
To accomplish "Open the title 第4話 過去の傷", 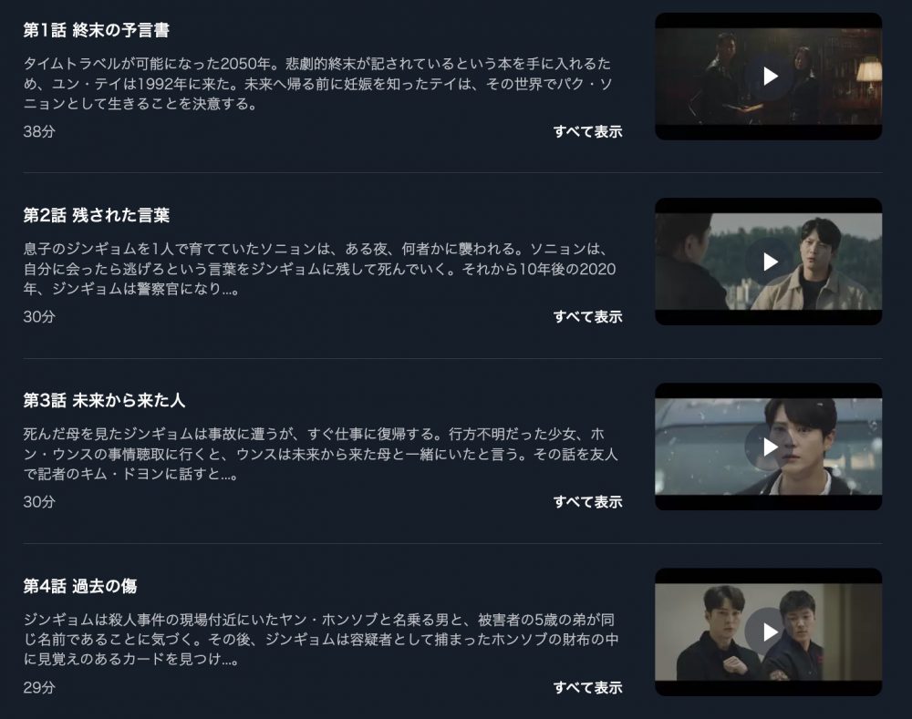I will tap(79, 586).
